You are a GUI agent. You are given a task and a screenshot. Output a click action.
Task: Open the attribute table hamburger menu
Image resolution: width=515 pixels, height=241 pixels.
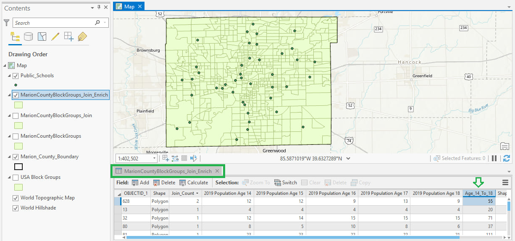(x=505, y=183)
